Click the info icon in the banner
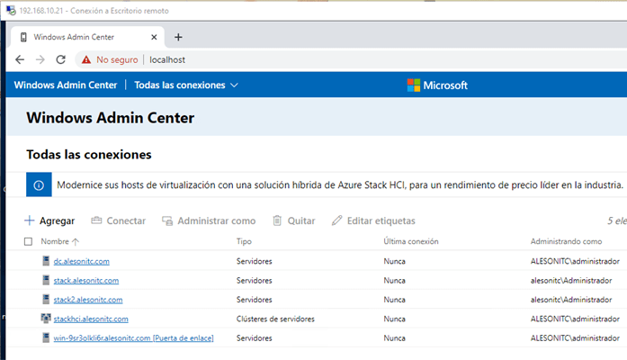Viewport: 627px width, 360px height. (39, 184)
